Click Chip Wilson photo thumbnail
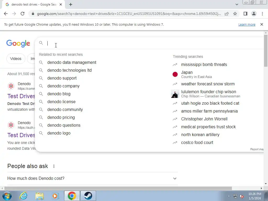This screenshot has height=201, width=268. [175, 94]
